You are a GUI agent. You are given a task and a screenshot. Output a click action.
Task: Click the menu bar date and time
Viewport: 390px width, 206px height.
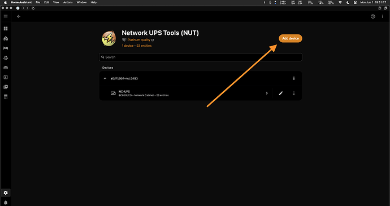373,2
